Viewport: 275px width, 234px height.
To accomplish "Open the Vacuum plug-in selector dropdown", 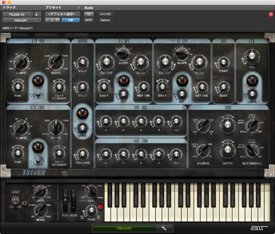I will point(22,20).
